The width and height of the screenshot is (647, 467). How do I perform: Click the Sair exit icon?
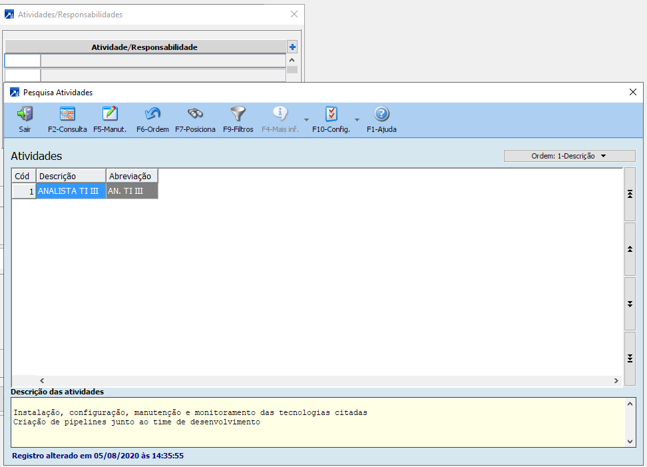point(25,114)
